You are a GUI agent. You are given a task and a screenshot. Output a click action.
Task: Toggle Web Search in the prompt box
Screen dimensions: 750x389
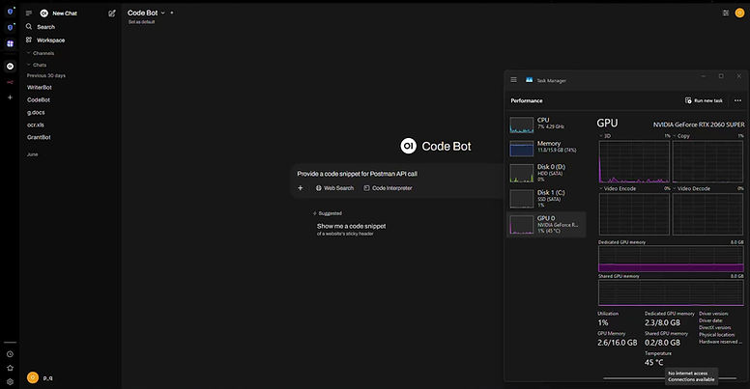pos(334,188)
